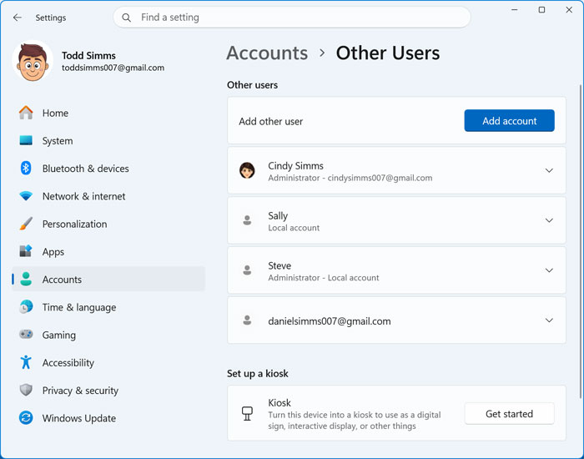Click the vertical scrollbar on right
This screenshot has width=584, height=459.
pos(581,242)
